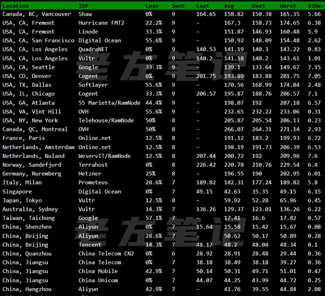Click Softlayer ISP entry

[x=93, y=85]
